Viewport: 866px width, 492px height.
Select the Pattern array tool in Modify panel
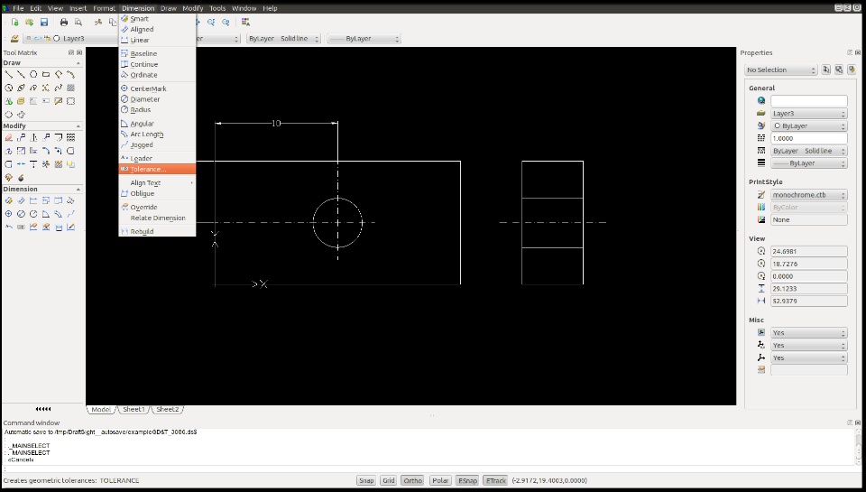[70, 137]
